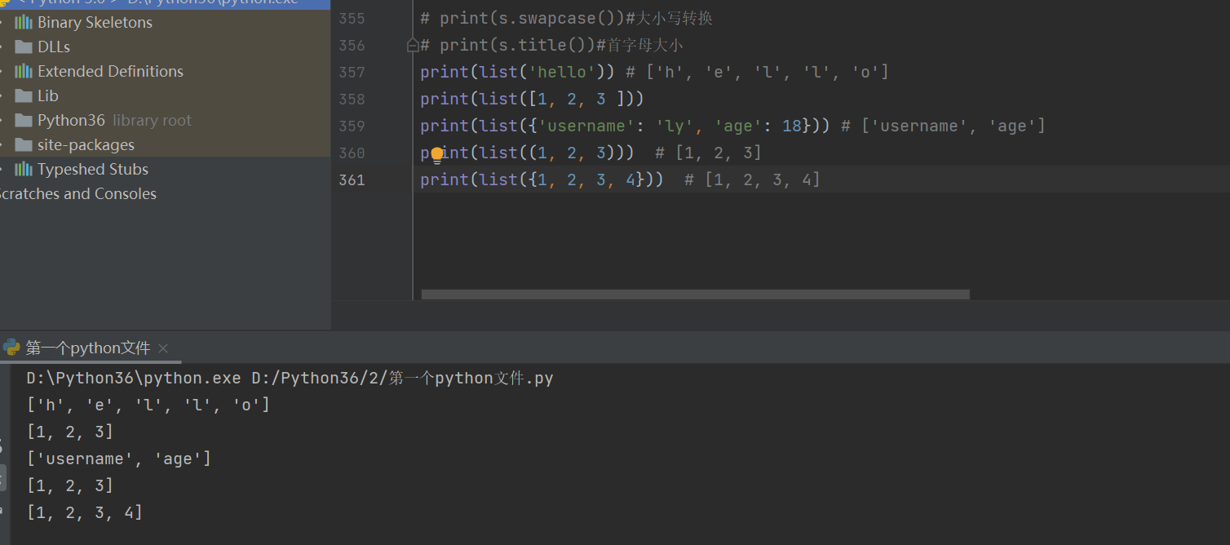Screen dimensions: 1230x545
Task: Click line number 359 in the gutter
Action: click(x=352, y=126)
